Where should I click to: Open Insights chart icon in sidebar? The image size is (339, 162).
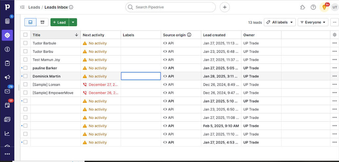click(x=7, y=134)
